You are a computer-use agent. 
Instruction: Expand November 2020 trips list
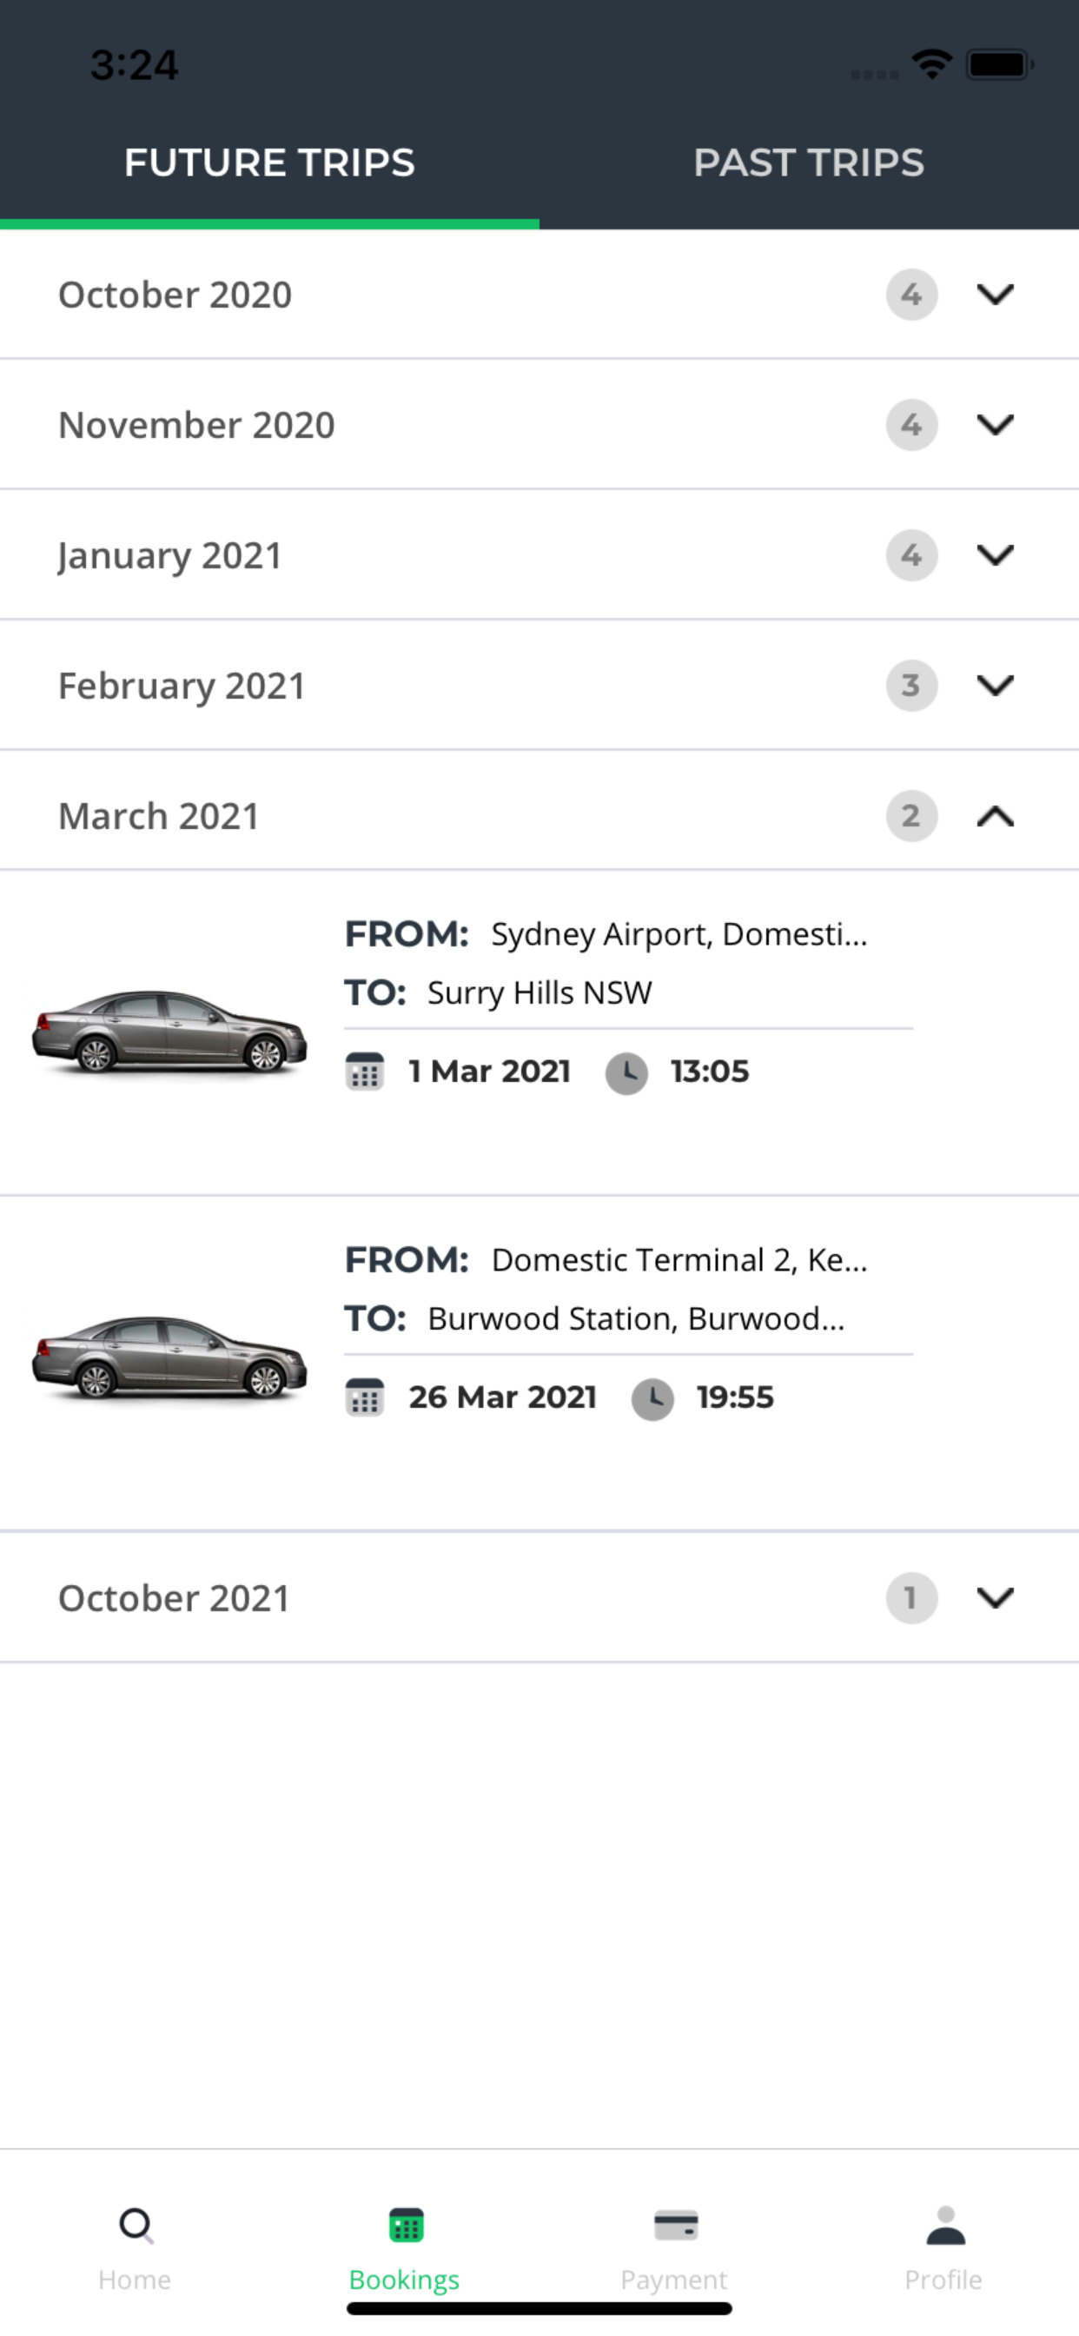tap(995, 424)
